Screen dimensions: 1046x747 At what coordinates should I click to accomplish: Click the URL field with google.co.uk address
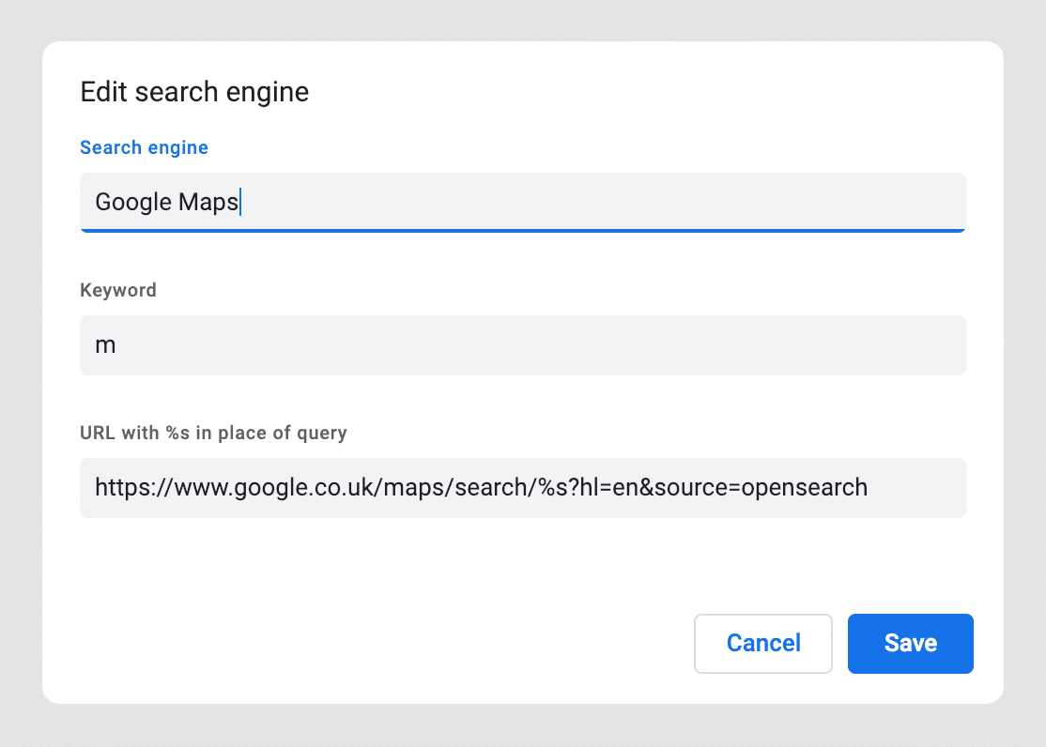pos(522,488)
